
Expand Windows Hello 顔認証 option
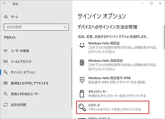tap(118, 47)
